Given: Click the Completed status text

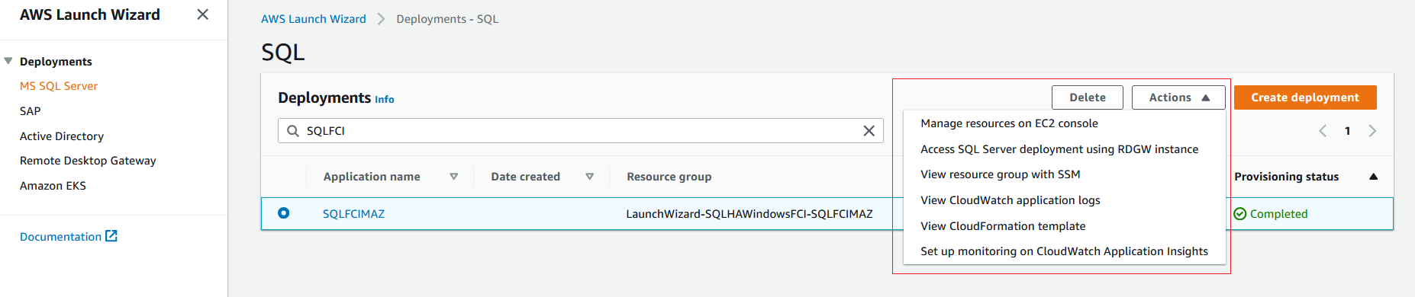Looking at the screenshot, I should (x=1279, y=214).
